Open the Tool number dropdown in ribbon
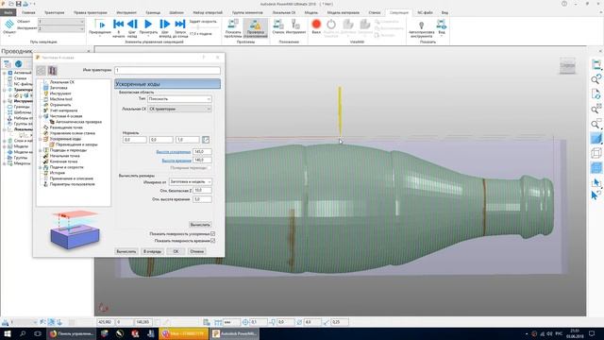Screen dimensions: 604x340 [x=60, y=28]
